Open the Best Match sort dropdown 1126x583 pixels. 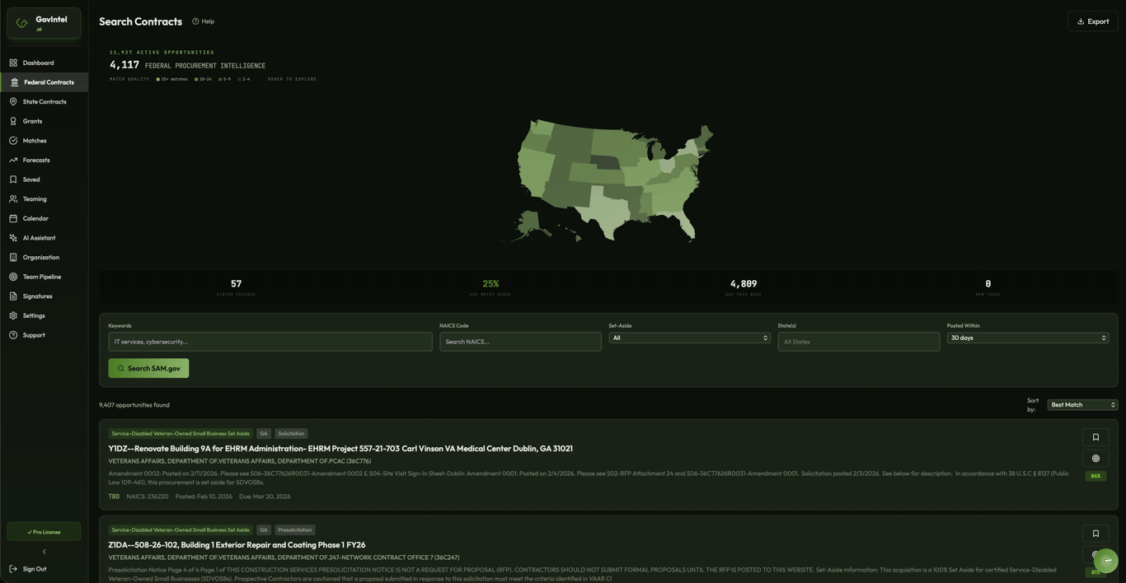(1082, 404)
